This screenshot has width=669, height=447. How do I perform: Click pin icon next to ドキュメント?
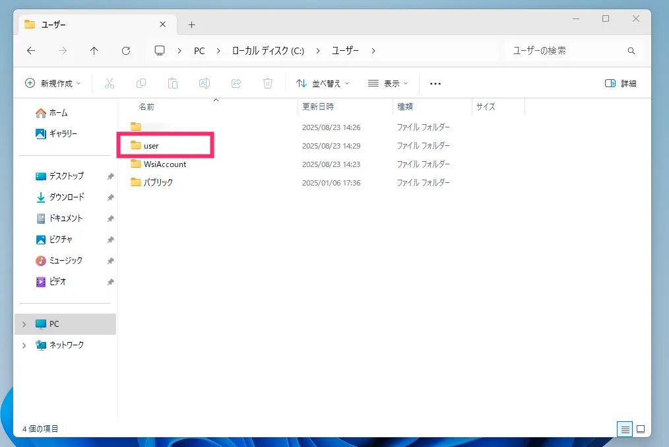(110, 219)
